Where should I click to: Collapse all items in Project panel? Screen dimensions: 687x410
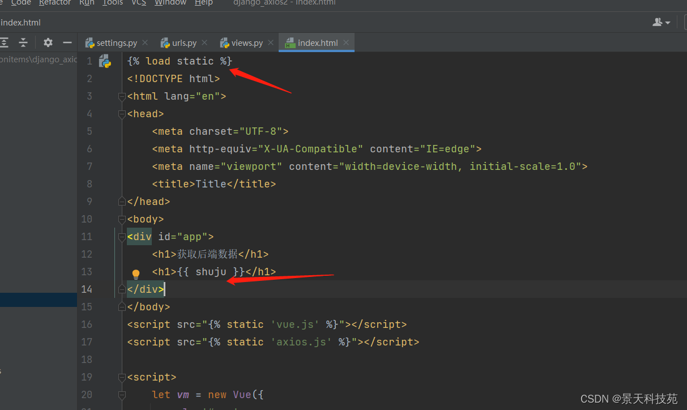[23, 42]
